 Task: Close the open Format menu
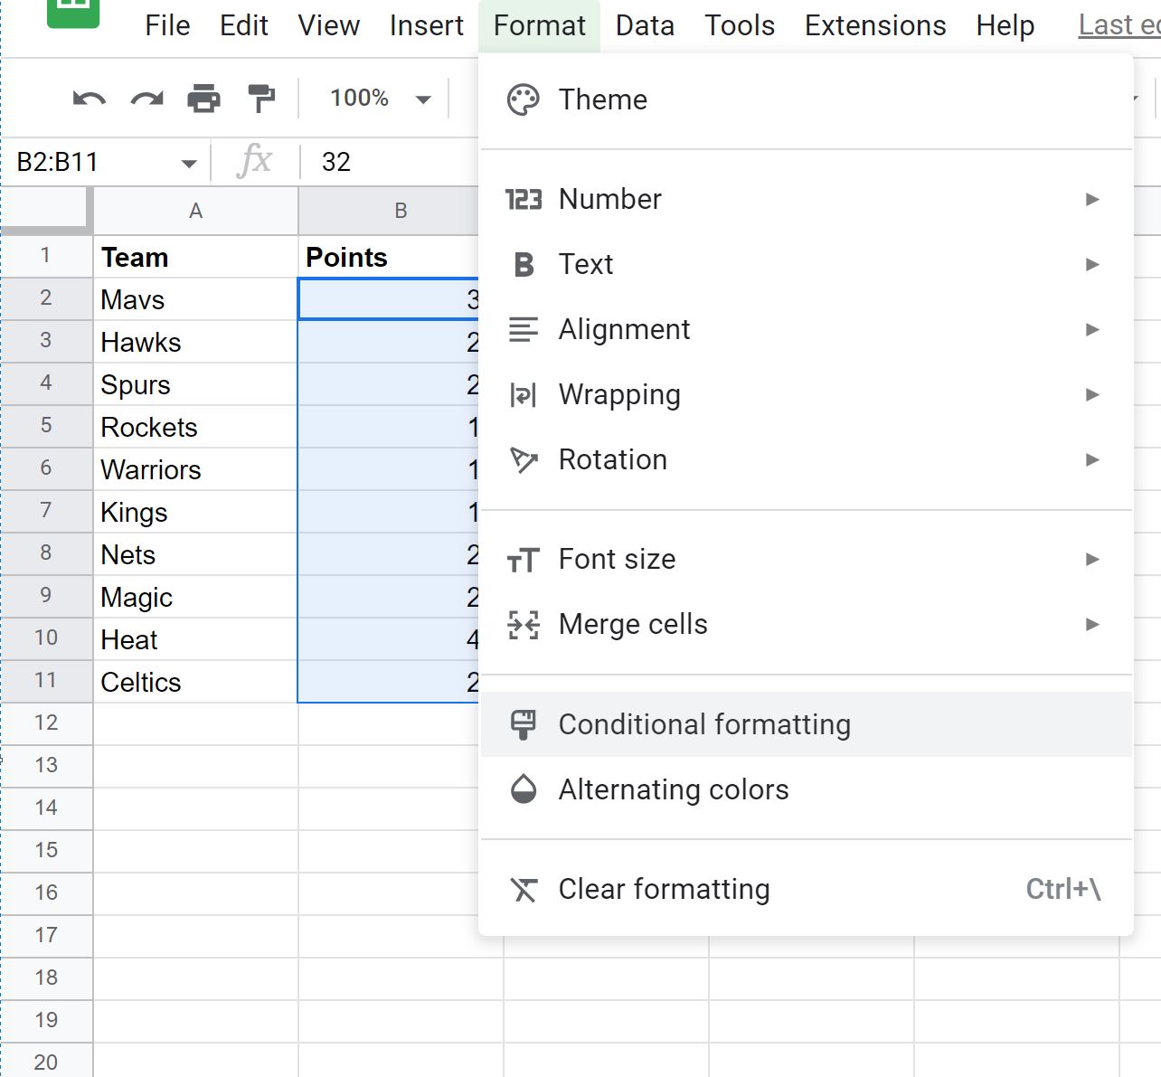click(540, 25)
